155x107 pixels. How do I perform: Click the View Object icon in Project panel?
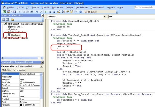pos(7,20)
